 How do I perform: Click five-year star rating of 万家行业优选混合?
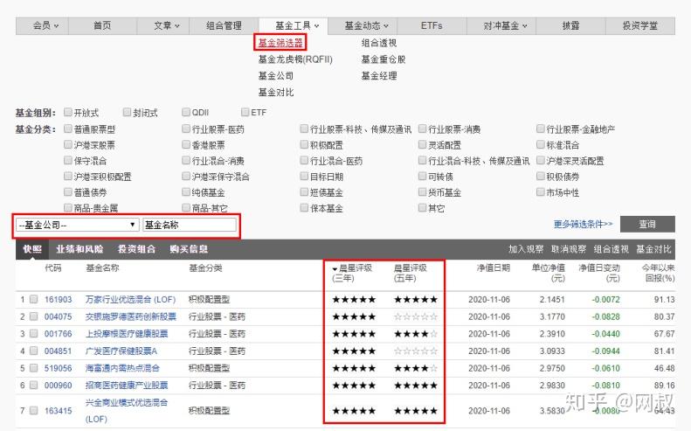(x=416, y=300)
